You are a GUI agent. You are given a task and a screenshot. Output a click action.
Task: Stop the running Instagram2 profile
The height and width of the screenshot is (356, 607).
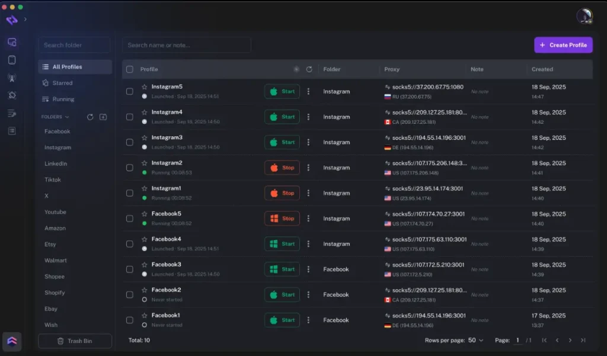tap(282, 167)
